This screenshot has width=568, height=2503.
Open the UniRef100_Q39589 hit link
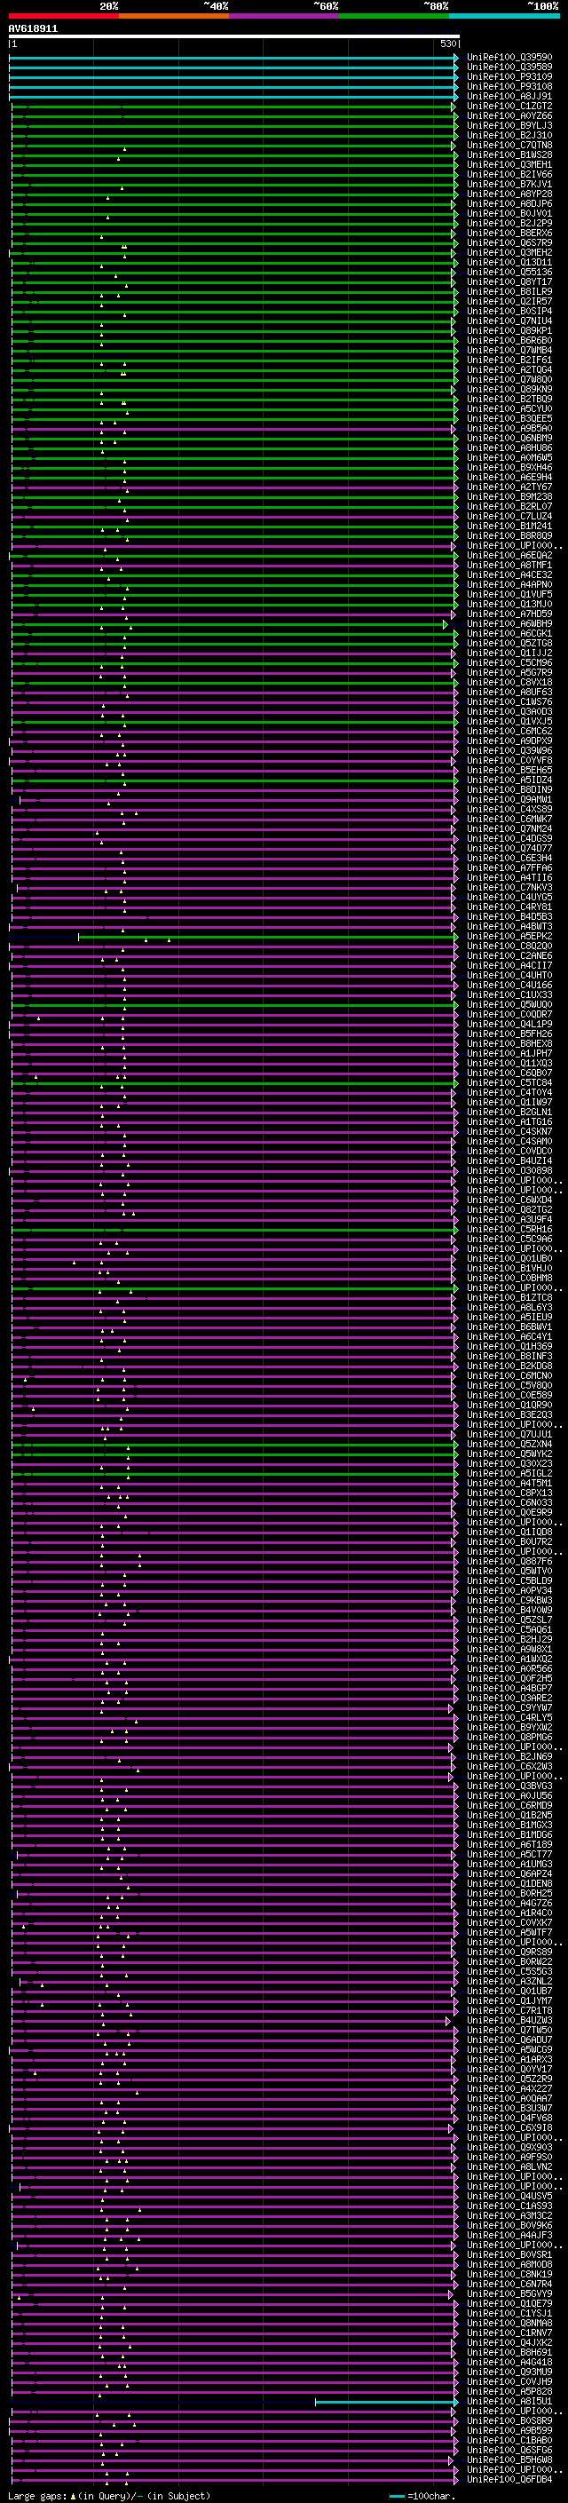click(x=509, y=67)
